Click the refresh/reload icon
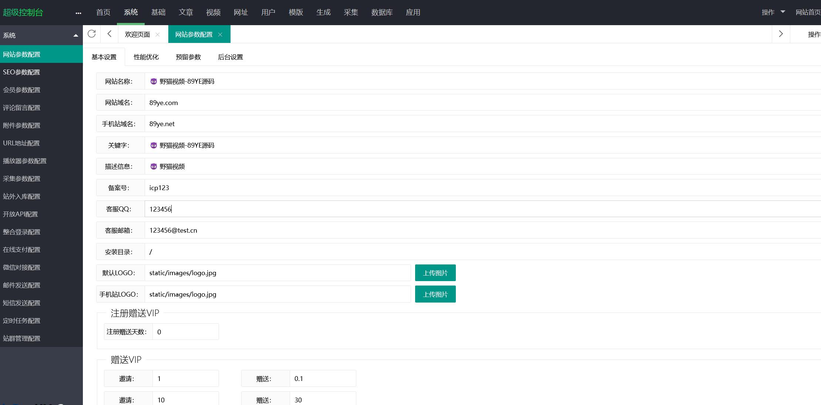Screen dimensions: 821x405 [92, 34]
